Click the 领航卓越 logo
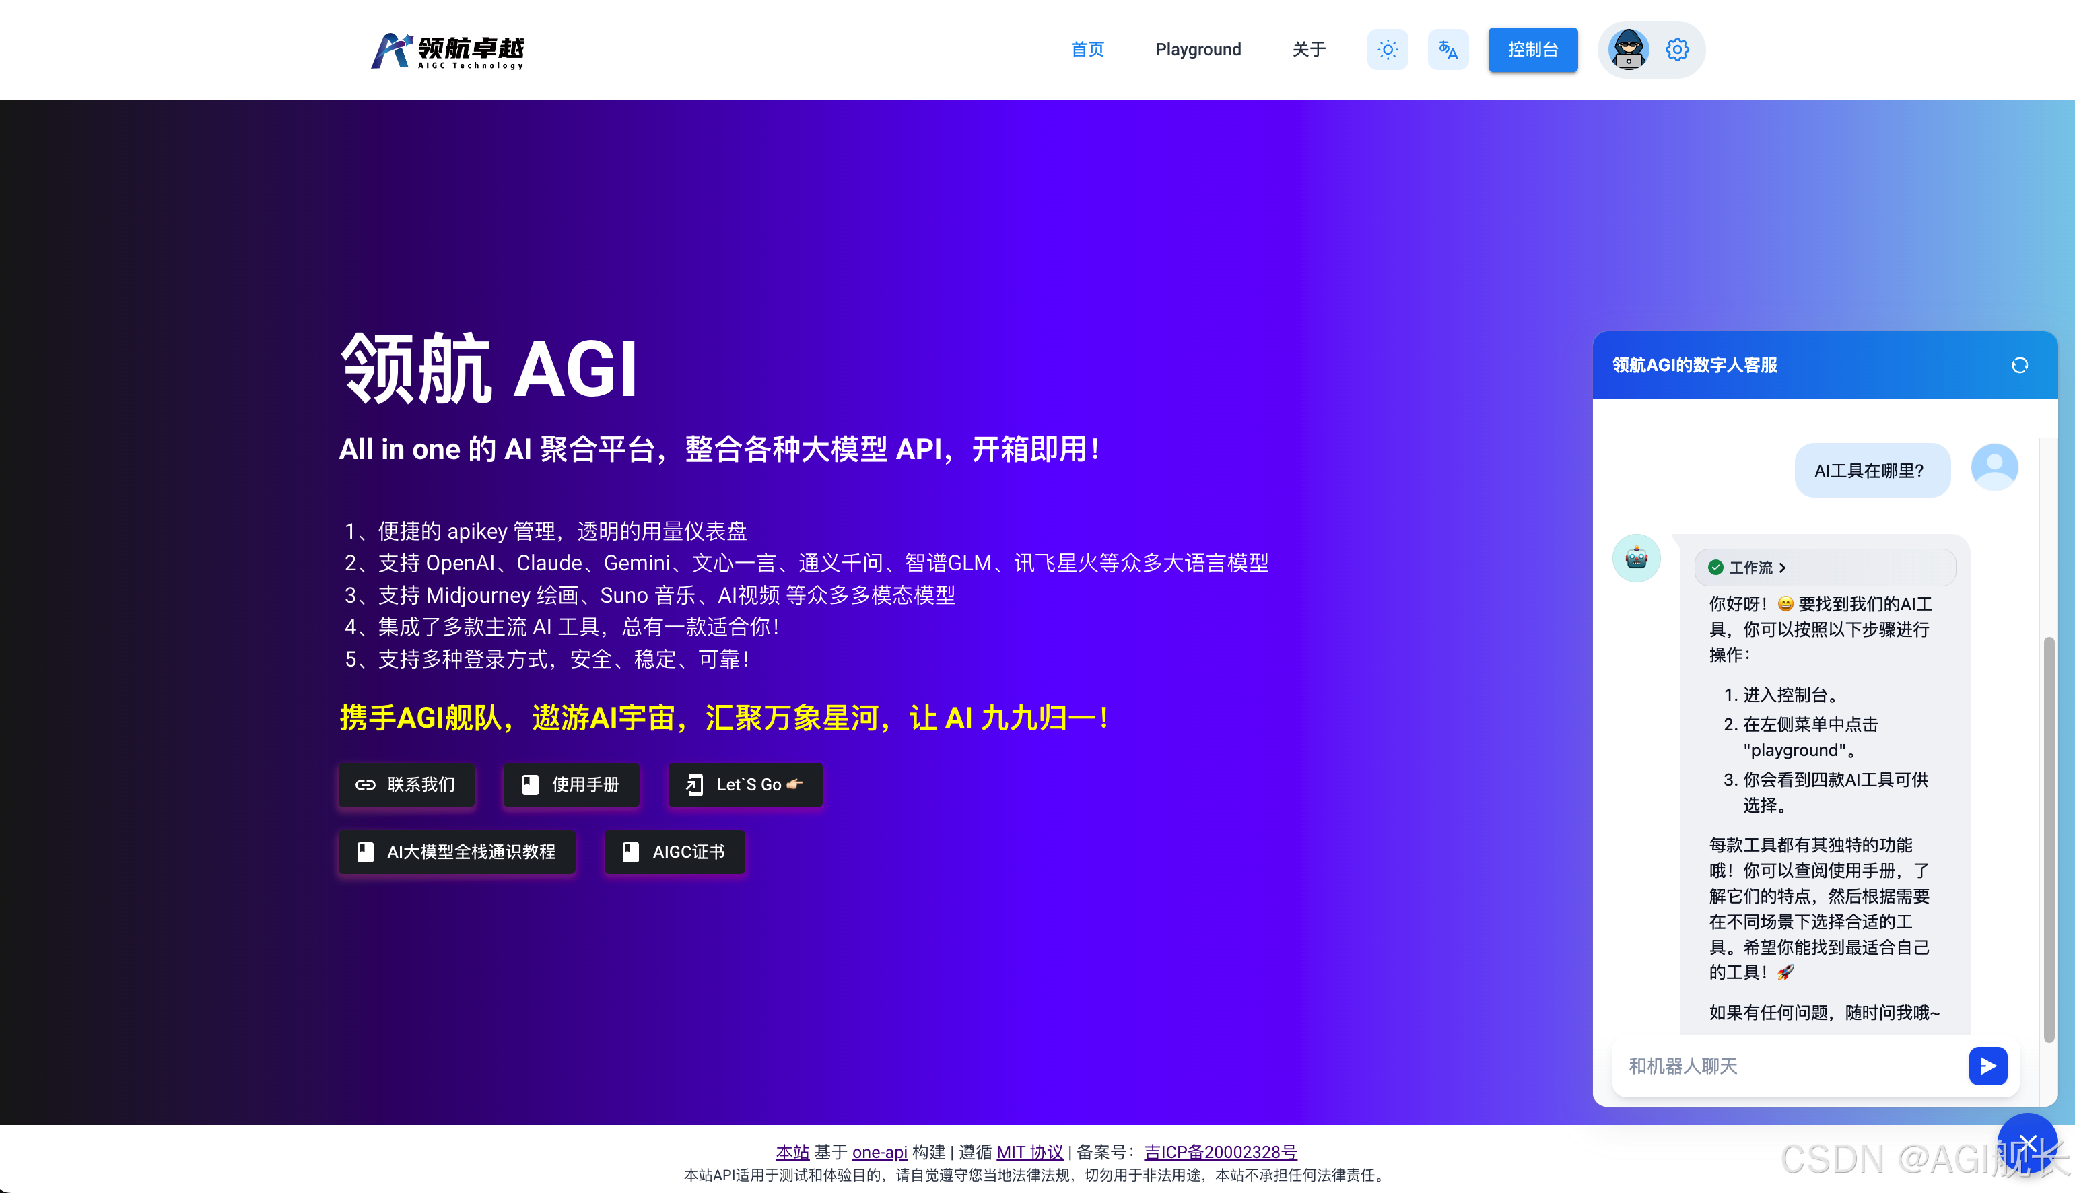2075x1193 pixels. 447,50
